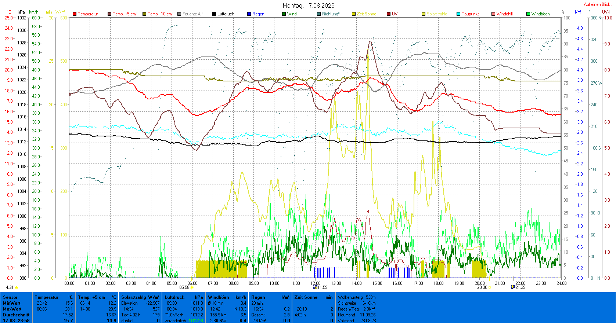The image size is (616, 323).
Task: Click the sunrise time '05:58'
Action: (x=184, y=287)
